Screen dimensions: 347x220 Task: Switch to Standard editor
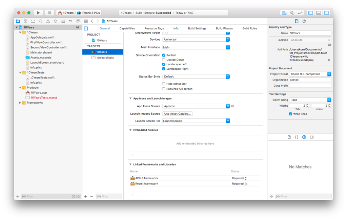tap(284, 13)
